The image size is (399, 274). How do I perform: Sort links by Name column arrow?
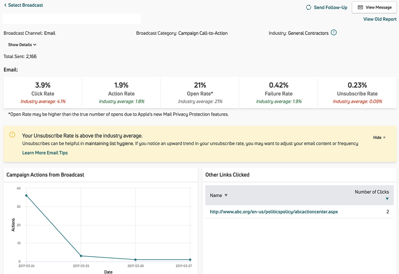click(x=226, y=195)
